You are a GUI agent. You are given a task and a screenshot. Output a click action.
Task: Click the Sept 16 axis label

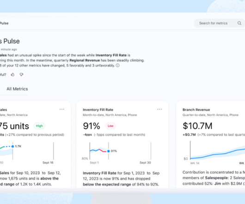pos(48,162)
